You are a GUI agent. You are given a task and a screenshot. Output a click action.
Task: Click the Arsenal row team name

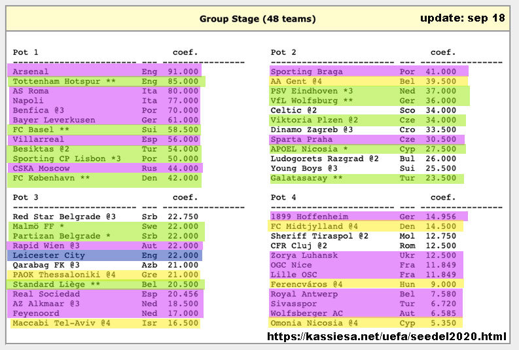31,71
